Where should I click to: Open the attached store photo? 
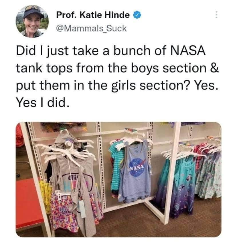coord(118,179)
